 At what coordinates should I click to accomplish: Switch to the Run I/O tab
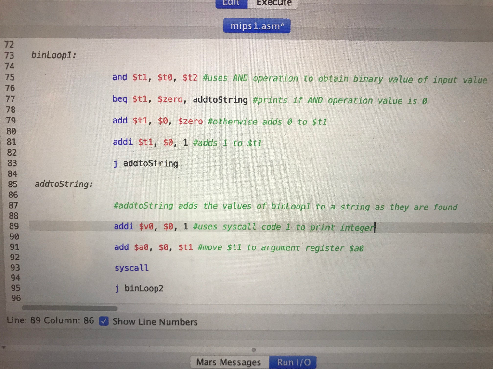pos(293,362)
